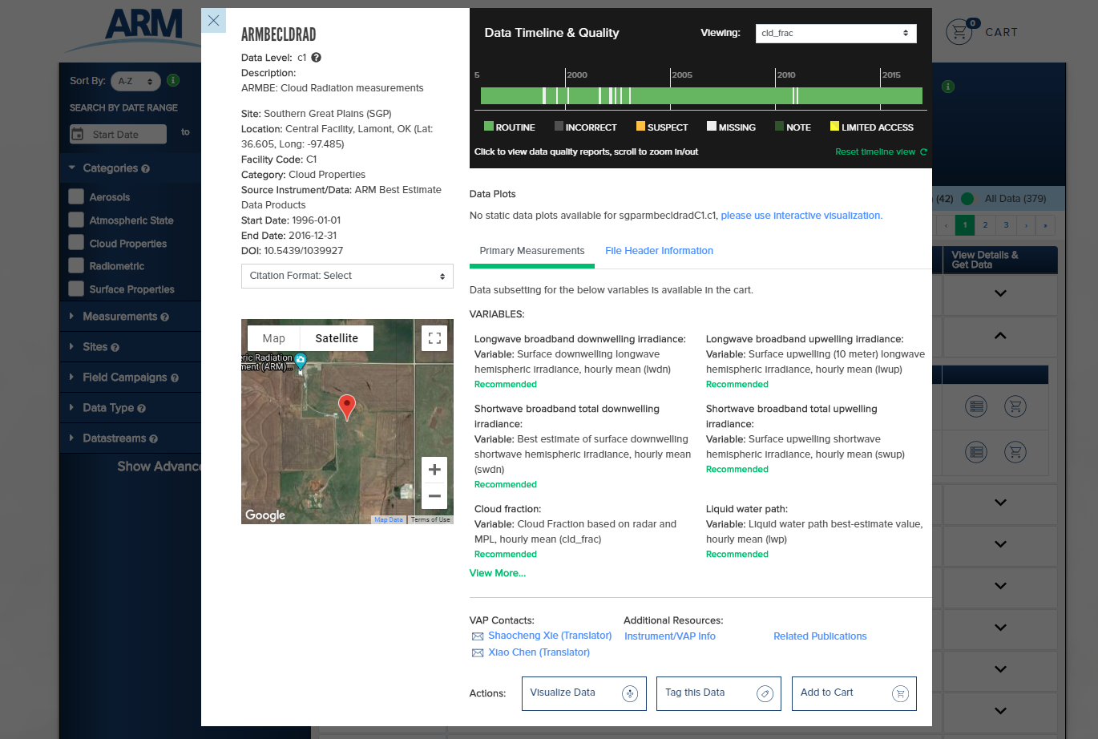Screen dimensions: 1098x739
Task: Open the interactive visualization link
Action: click(801, 216)
